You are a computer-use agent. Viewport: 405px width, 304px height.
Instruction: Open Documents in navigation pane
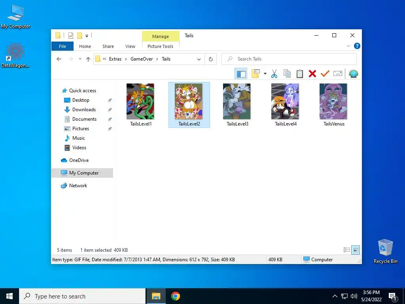click(84, 119)
